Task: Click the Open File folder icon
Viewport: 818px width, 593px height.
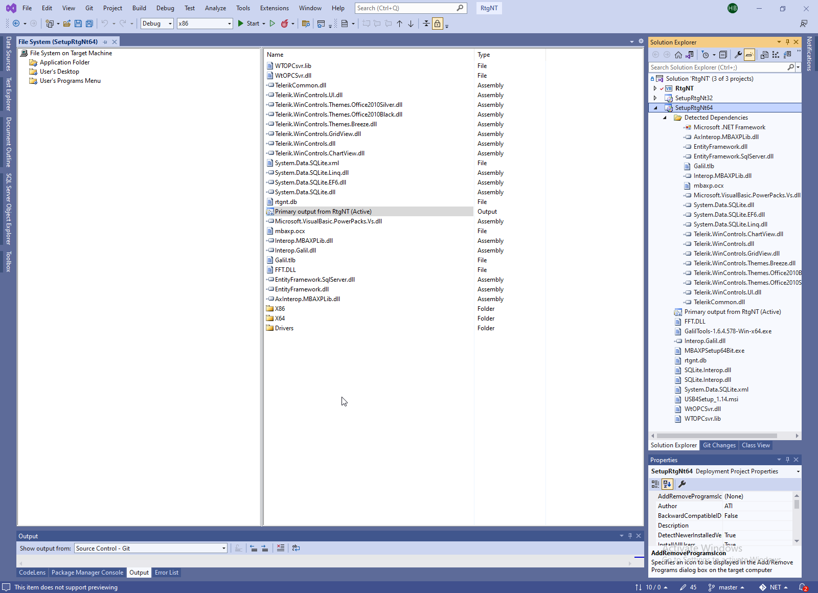Action: click(x=67, y=24)
